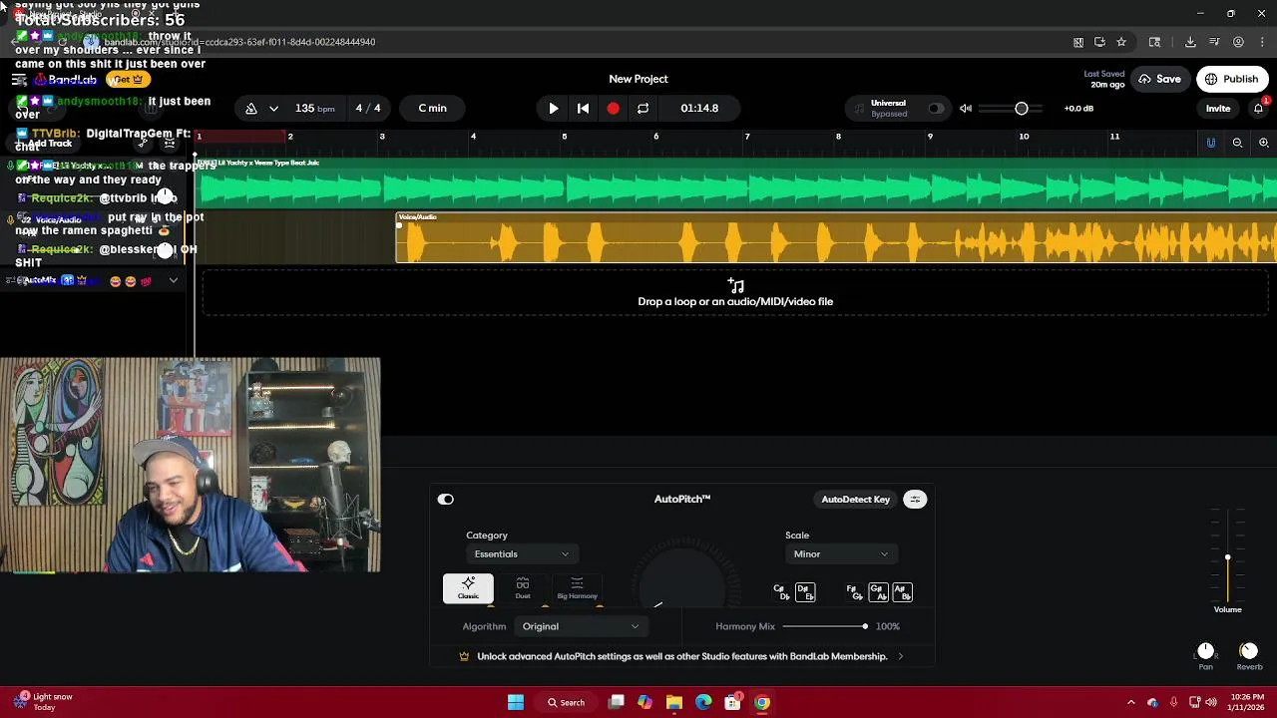
Task: Adjust the Harmony Mix slider handle
Action: tap(865, 626)
